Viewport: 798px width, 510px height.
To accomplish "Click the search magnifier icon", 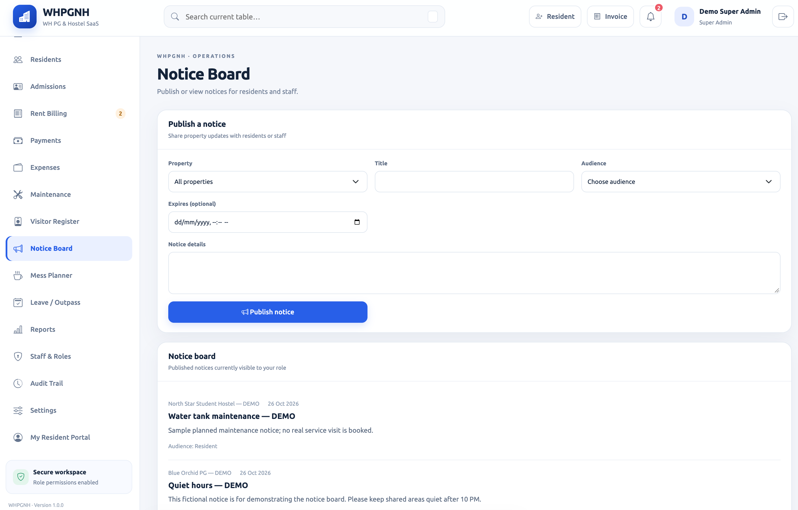I will pos(175,17).
